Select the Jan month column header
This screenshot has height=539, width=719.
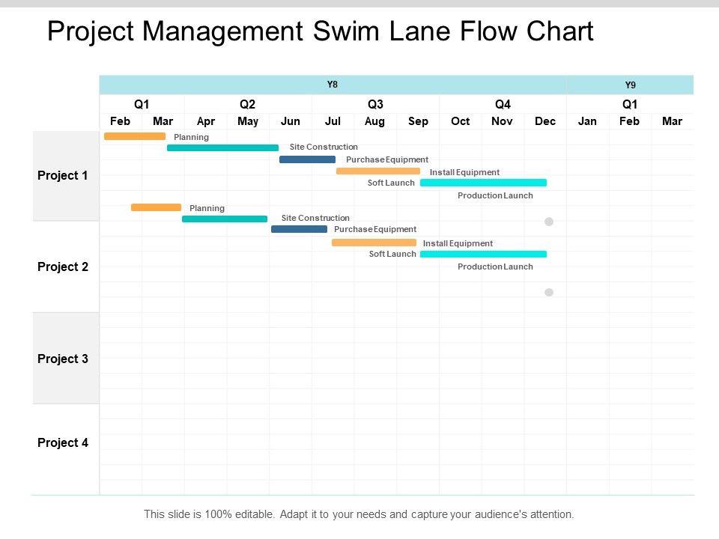click(587, 121)
